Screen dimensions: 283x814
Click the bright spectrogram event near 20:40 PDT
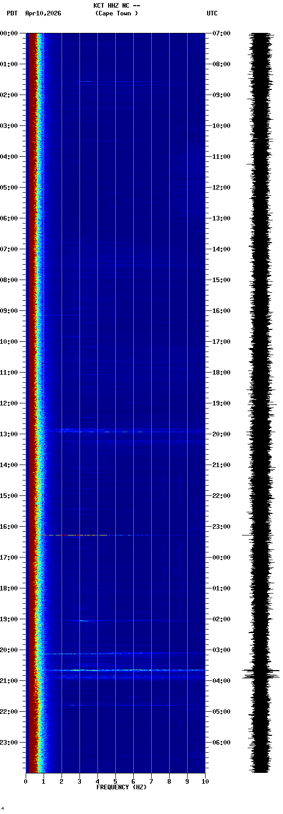125,670
